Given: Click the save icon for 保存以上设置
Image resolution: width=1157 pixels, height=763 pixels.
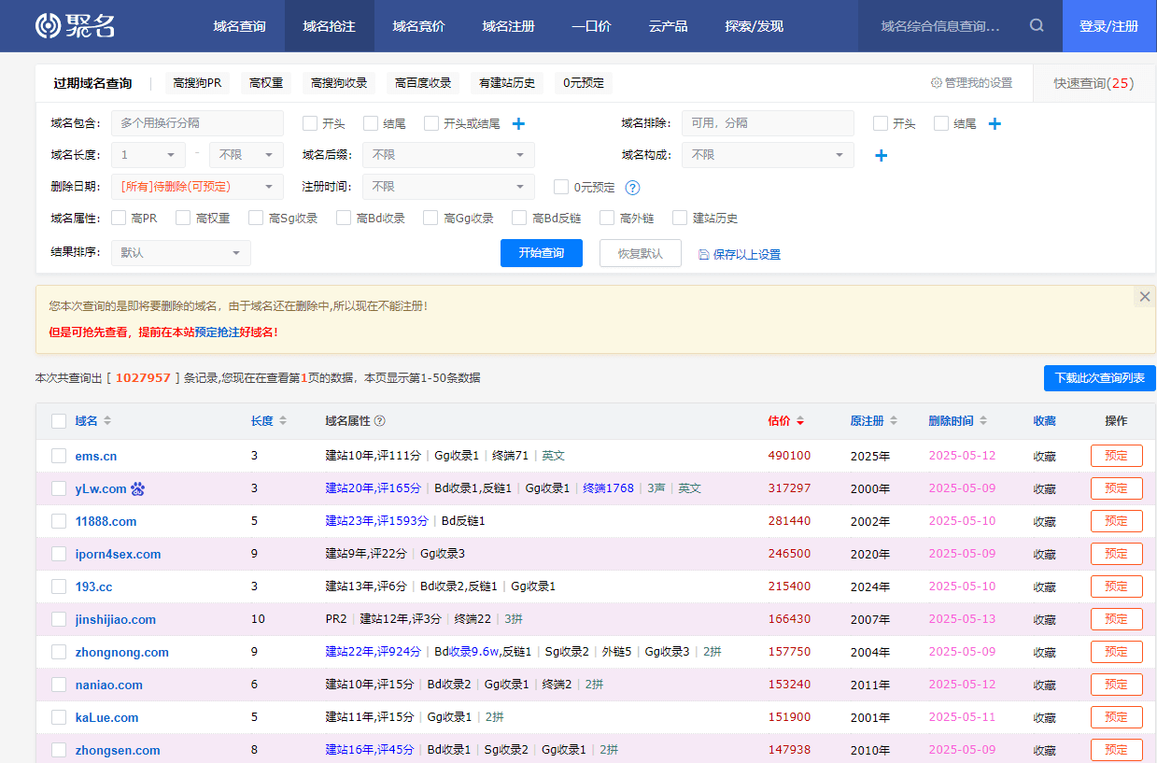Looking at the screenshot, I should coord(703,253).
